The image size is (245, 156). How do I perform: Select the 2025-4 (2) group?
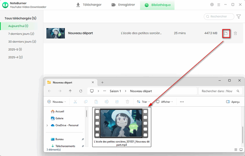[15, 57]
